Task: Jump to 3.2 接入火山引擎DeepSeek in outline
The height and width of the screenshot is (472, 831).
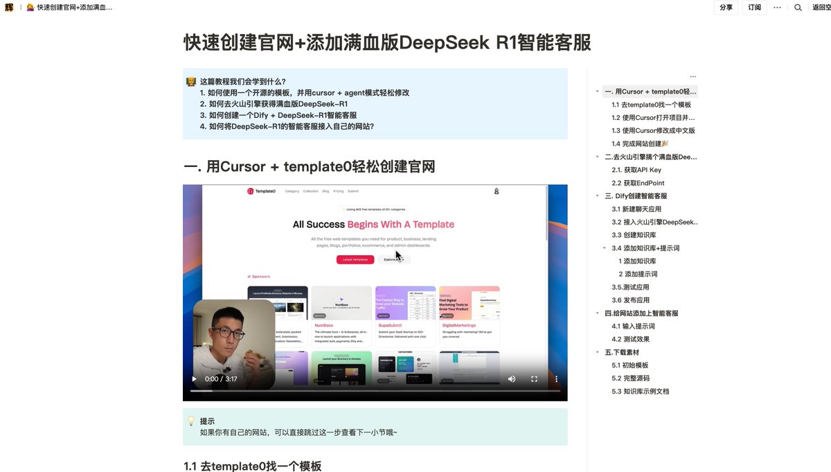Action: (x=655, y=222)
